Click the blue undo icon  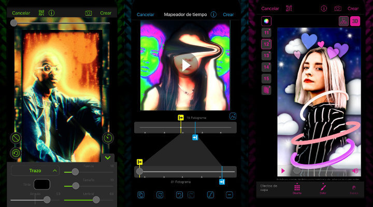tap(179, 195)
